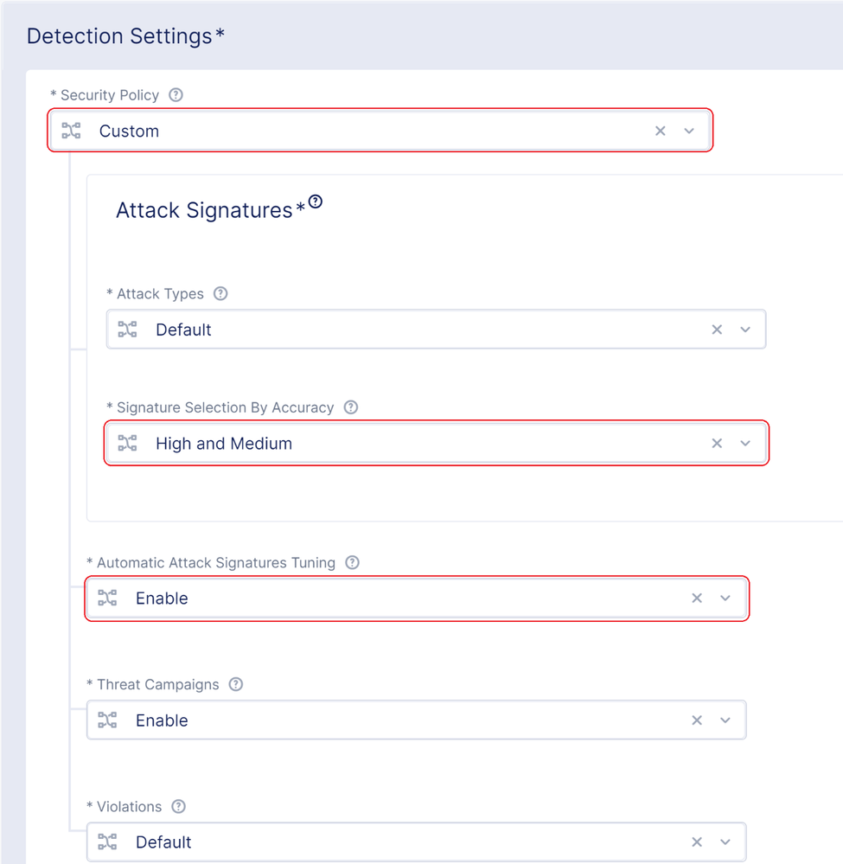Click help icon for Signature Selection By Accuracy
843x864 pixels.
coord(351,407)
